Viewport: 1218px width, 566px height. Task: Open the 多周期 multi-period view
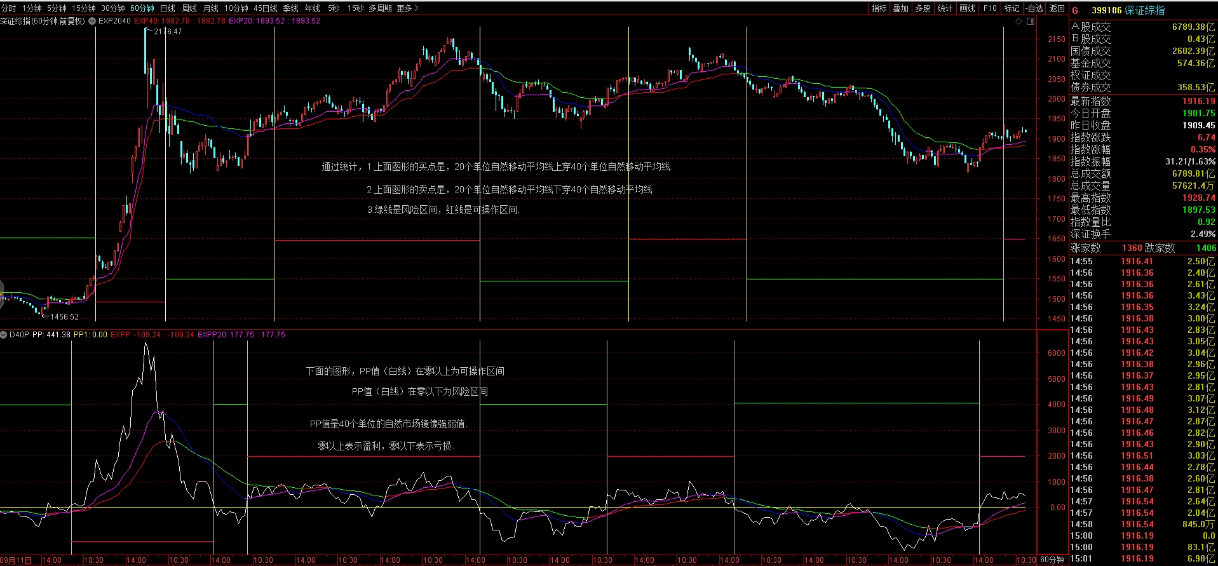click(381, 8)
